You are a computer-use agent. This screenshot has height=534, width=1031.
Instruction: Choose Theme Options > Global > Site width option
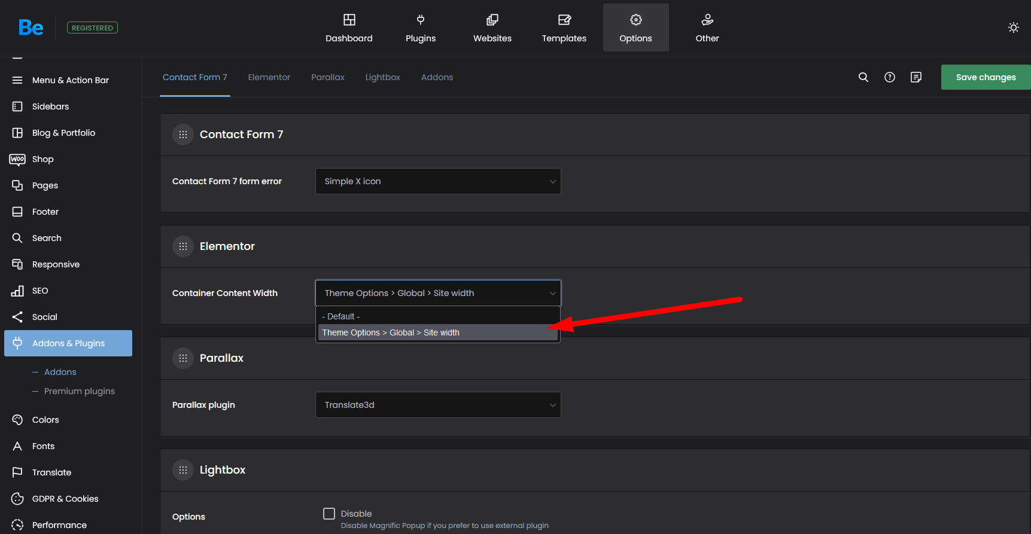pos(438,332)
